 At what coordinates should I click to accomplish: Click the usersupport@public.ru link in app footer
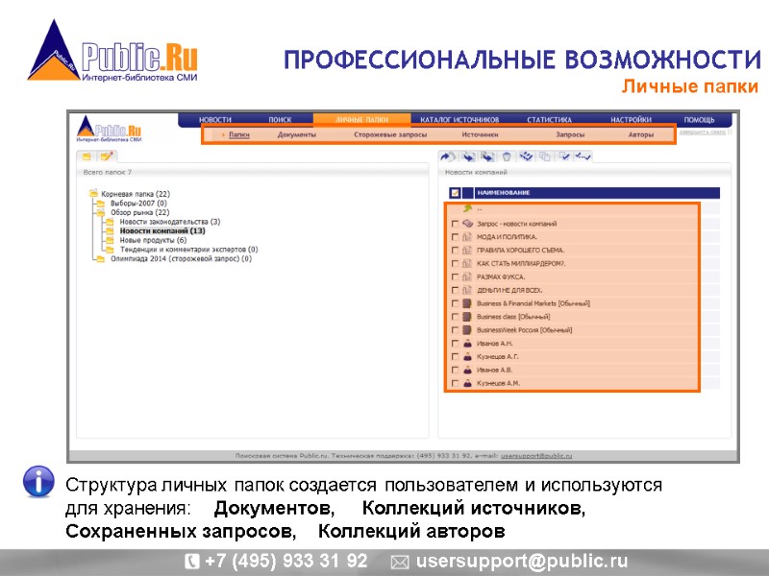pyautogui.click(x=536, y=455)
